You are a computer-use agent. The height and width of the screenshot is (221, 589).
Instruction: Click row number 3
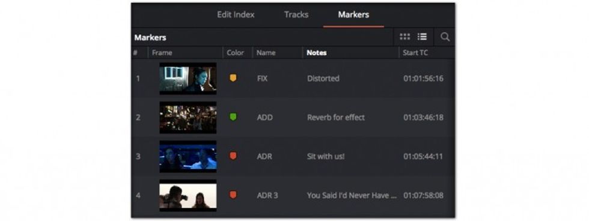click(138, 156)
